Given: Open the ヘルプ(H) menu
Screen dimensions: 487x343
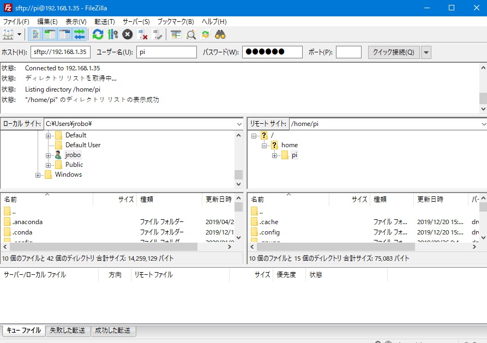Looking at the screenshot, I should tap(214, 21).
